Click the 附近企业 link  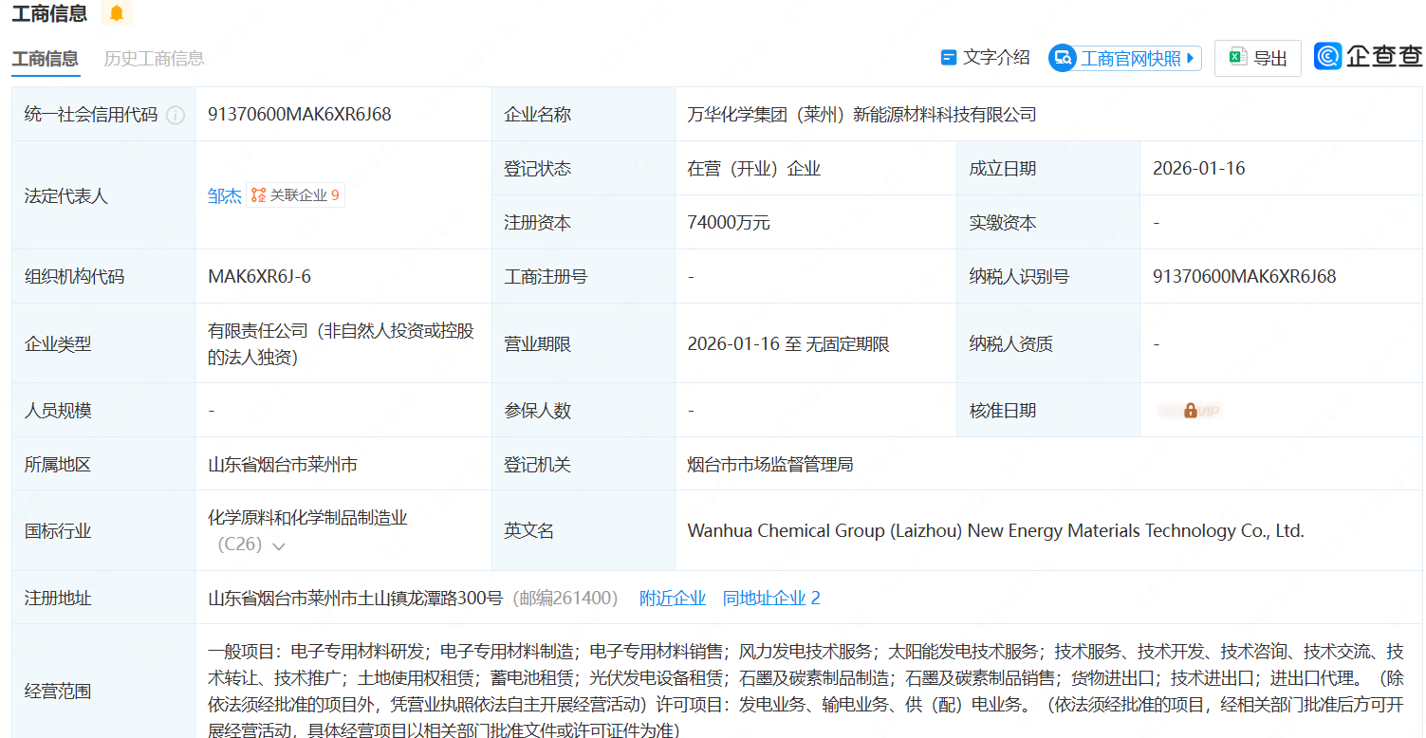[x=673, y=599]
